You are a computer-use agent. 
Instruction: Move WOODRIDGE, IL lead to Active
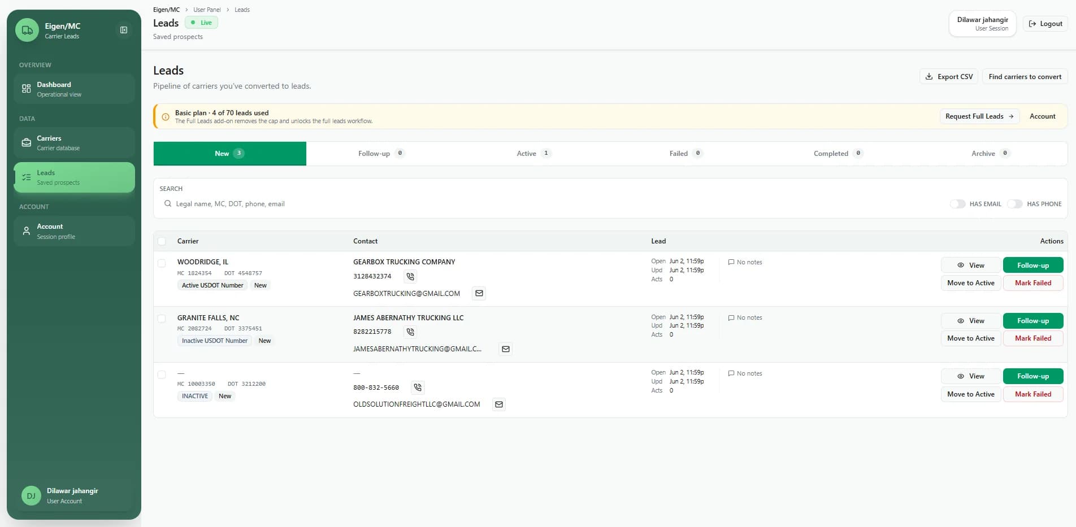[x=970, y=283]
